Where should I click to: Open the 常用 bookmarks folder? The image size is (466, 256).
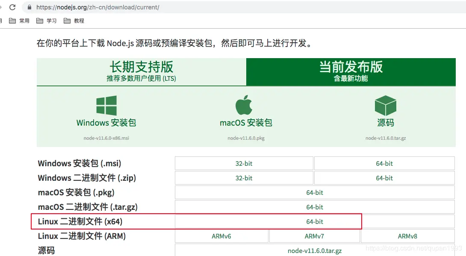(19, 21)
